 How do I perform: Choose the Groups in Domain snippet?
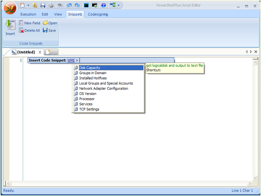(x=108, y=73)
